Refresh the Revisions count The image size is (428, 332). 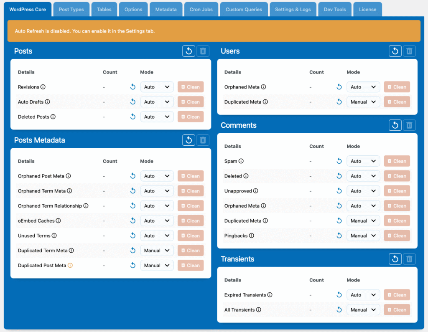pos(133,87)
